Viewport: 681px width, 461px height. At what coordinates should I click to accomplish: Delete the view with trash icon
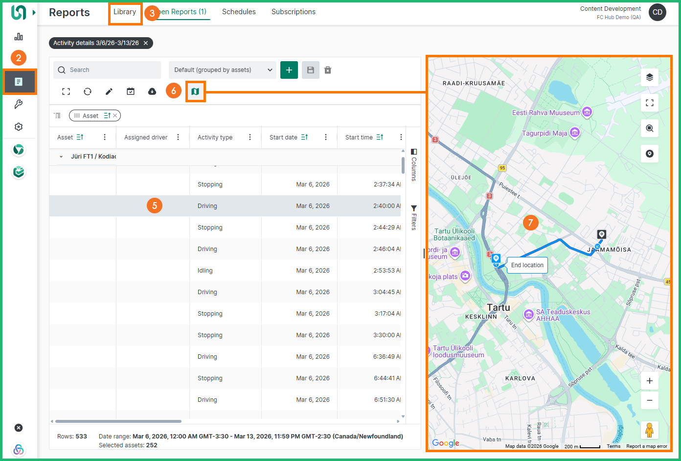tap(328, 70)
